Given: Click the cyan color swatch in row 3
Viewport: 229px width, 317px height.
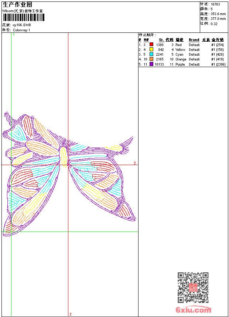Looking at the screenshot, I should pyautogui.click(x=151, y=54).
